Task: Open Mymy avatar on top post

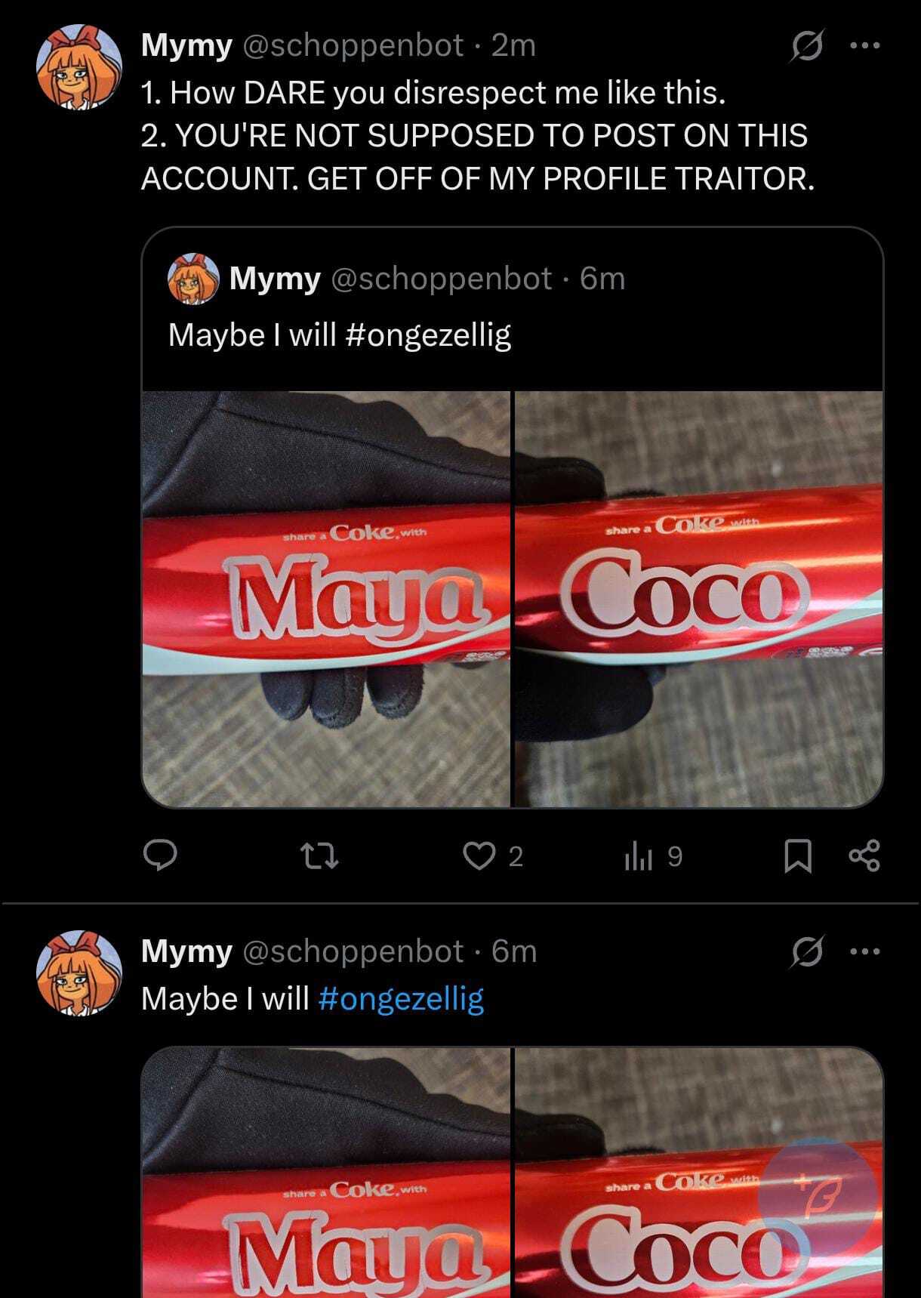Action: pyautogui.click(x=79, y=67)
